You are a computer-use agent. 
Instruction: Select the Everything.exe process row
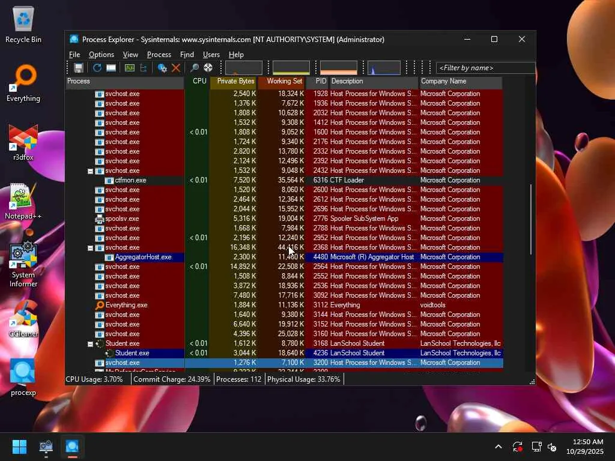point(284,305)
